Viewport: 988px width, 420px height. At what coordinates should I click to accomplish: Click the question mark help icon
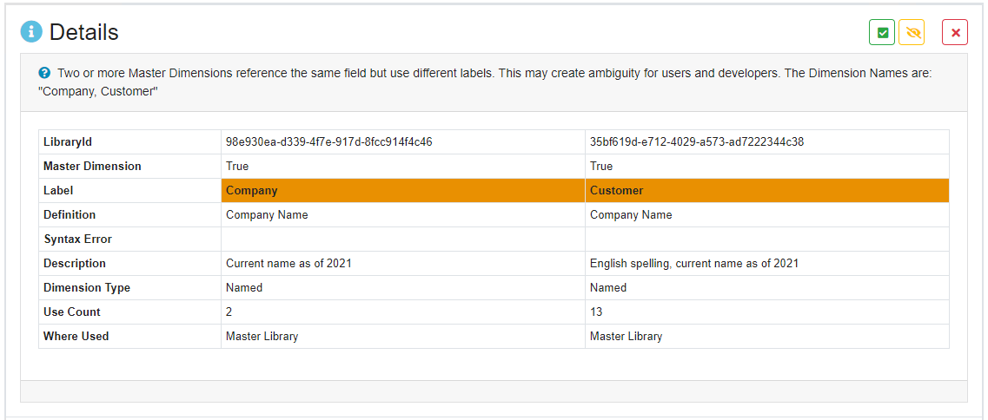[43, 74]
